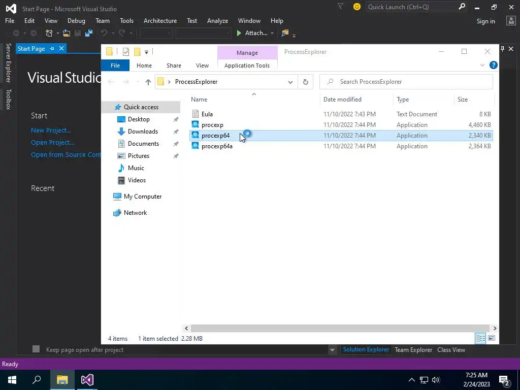The image size is (520, 390).
Task: Open the Visual Studio toolbar options dropdown
Action: 294,35
